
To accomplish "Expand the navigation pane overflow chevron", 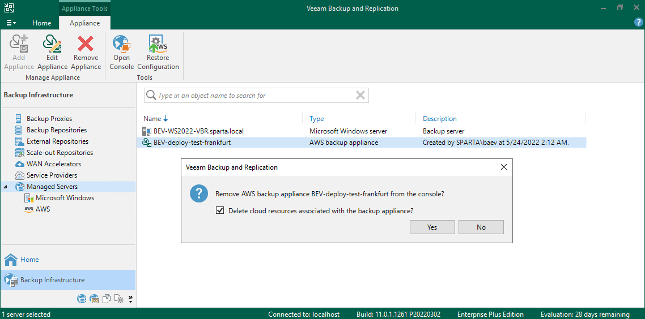I will click(x=130, y=299).
